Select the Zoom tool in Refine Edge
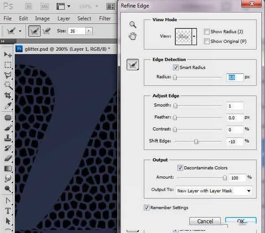Screen dimensions: 265x233 coord(132,25)
